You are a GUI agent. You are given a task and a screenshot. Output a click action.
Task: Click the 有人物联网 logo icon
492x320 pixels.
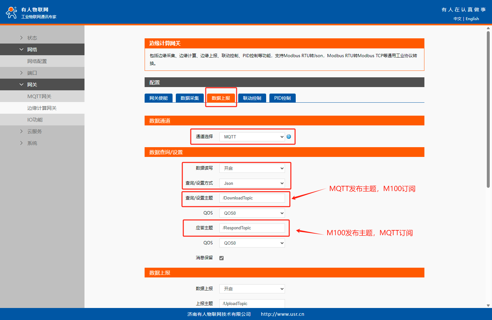[x=12, y=13]
